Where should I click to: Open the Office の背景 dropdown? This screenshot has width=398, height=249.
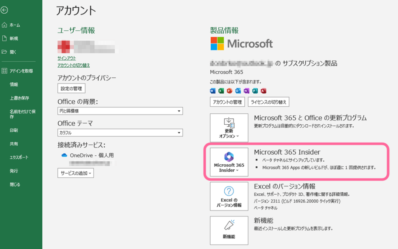coord(120,111)
